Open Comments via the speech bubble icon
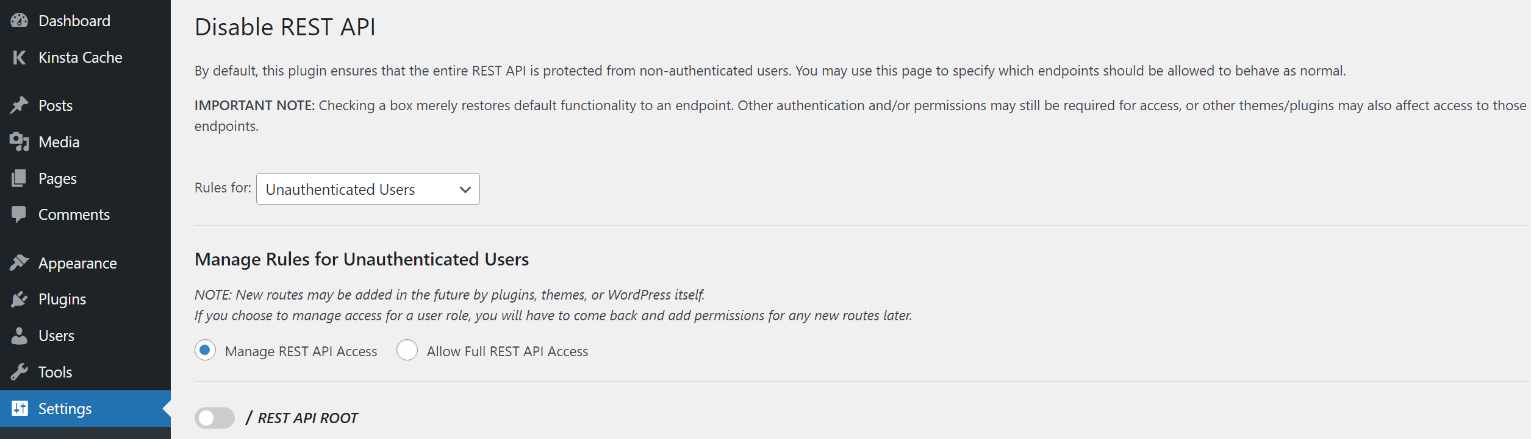Screen dimensions: 1531x439 tap(19, 214)
